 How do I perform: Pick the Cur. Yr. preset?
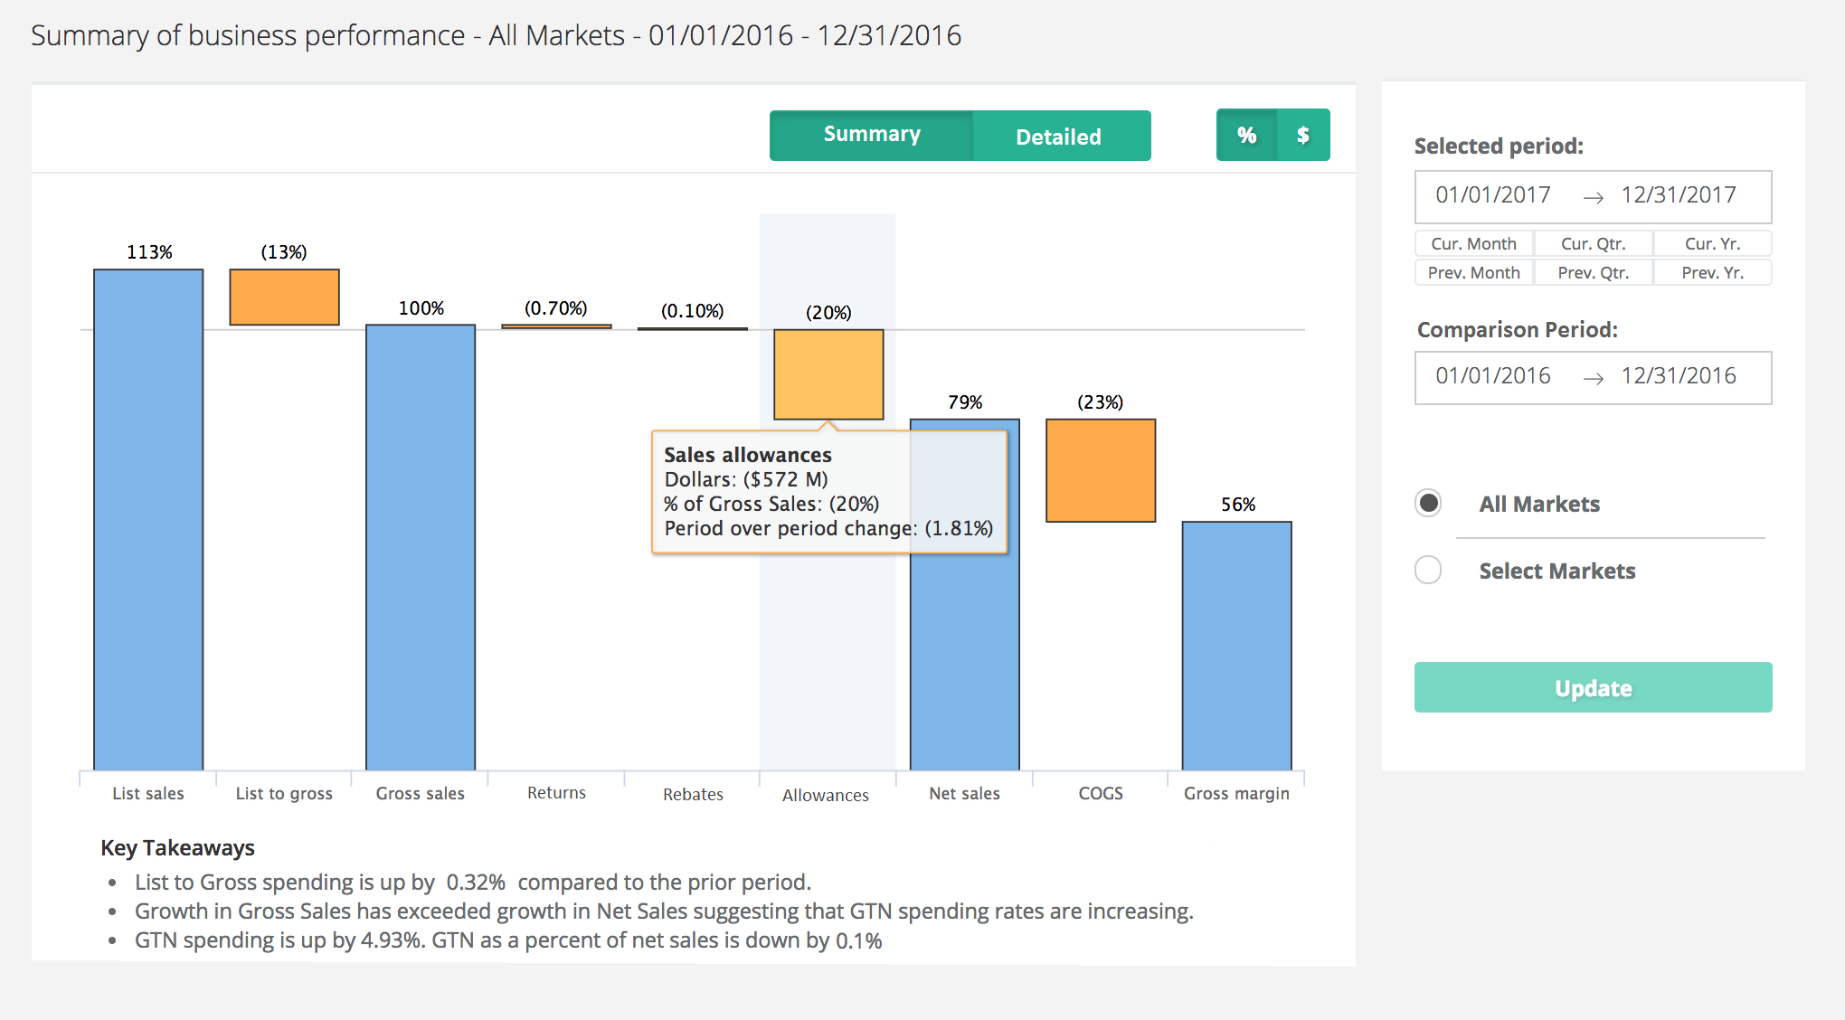click(1711, 243)
